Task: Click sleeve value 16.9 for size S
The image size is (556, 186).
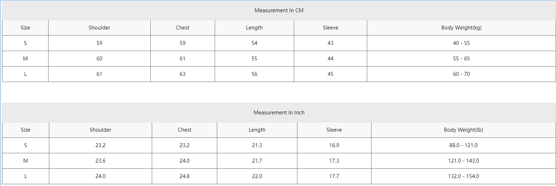Action: tap(334, 145)
